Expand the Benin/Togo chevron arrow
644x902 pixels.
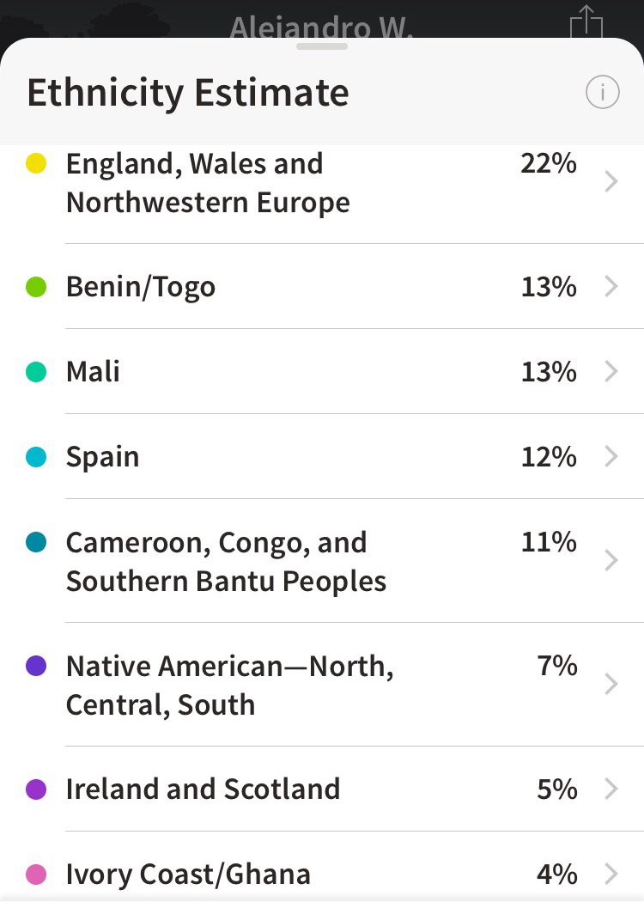[x=611, y=286]
